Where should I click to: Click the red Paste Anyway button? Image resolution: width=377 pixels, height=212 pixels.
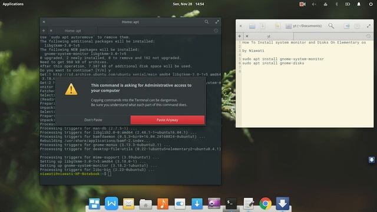(167, 120)
